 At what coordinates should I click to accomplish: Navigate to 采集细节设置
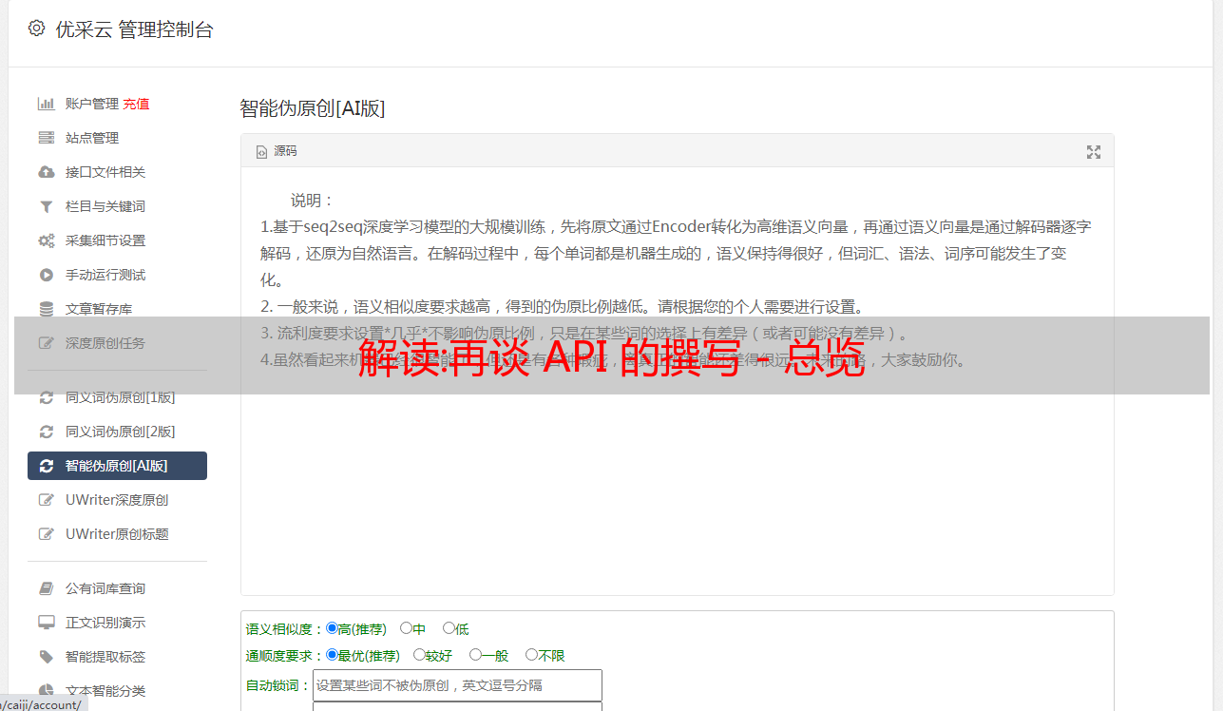click(105, 240)
